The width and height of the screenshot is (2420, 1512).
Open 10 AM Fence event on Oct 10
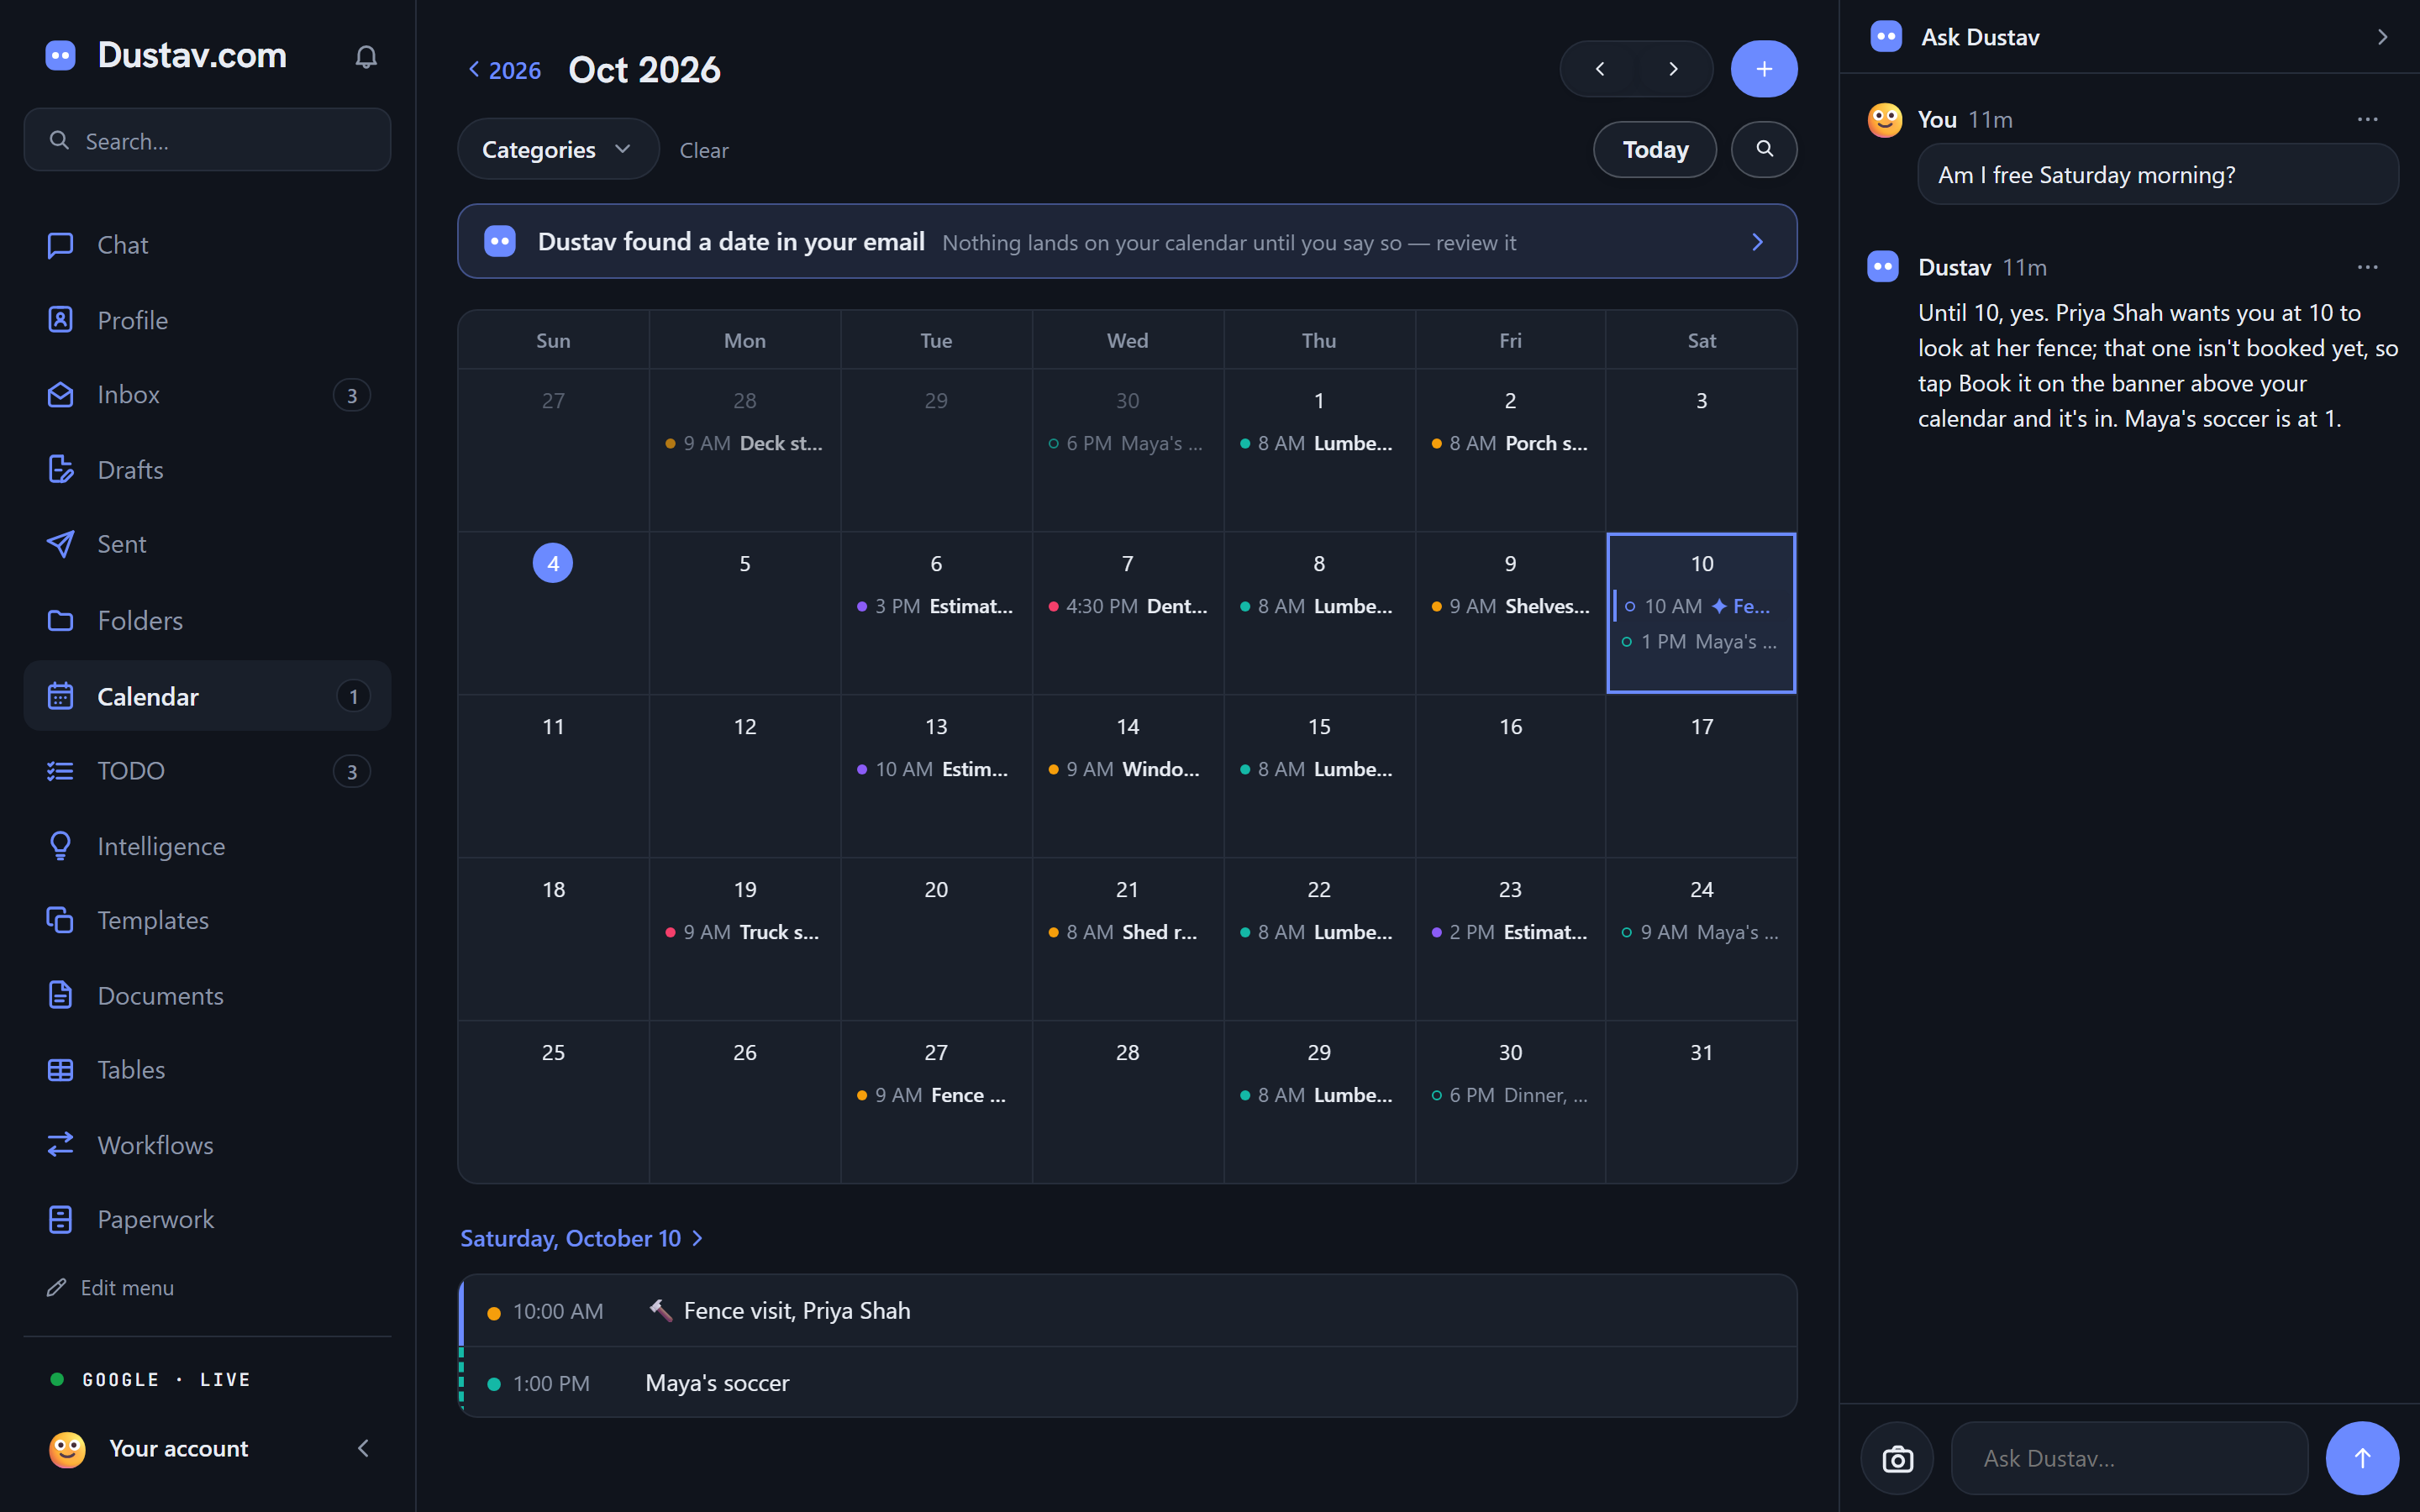click(1699, 606)
